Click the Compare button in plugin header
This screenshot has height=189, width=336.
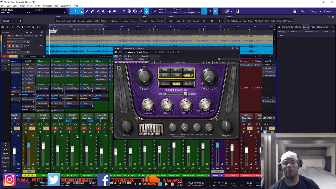pyautogui.click(x=129, y=59)
